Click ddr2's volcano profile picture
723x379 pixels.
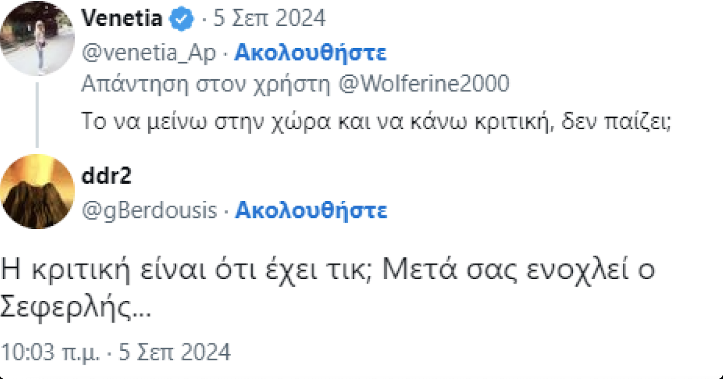[38, 191]
